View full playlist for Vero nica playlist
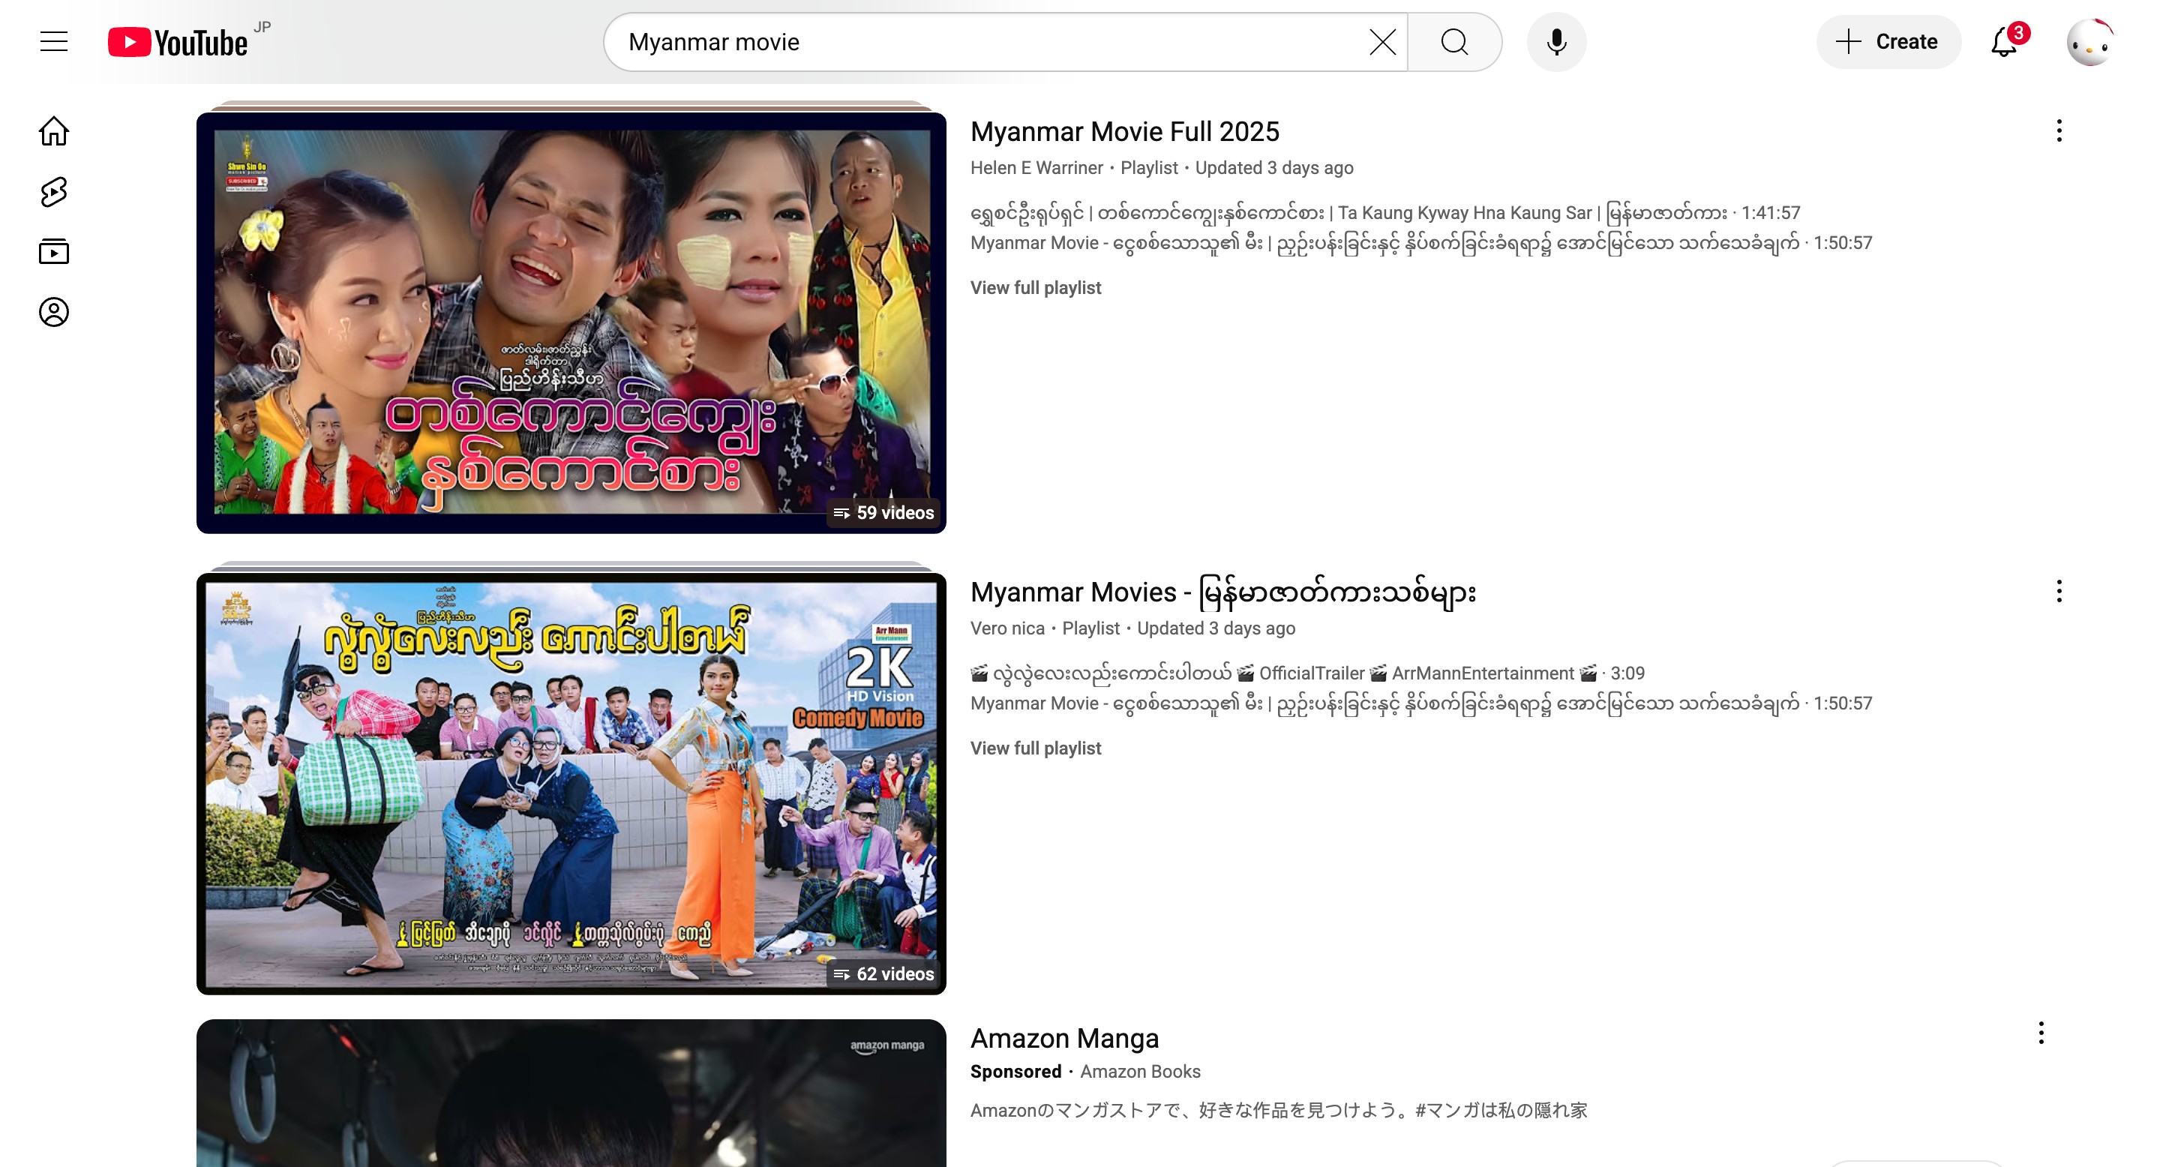2160x1167 pixels. pos(1036,748)
